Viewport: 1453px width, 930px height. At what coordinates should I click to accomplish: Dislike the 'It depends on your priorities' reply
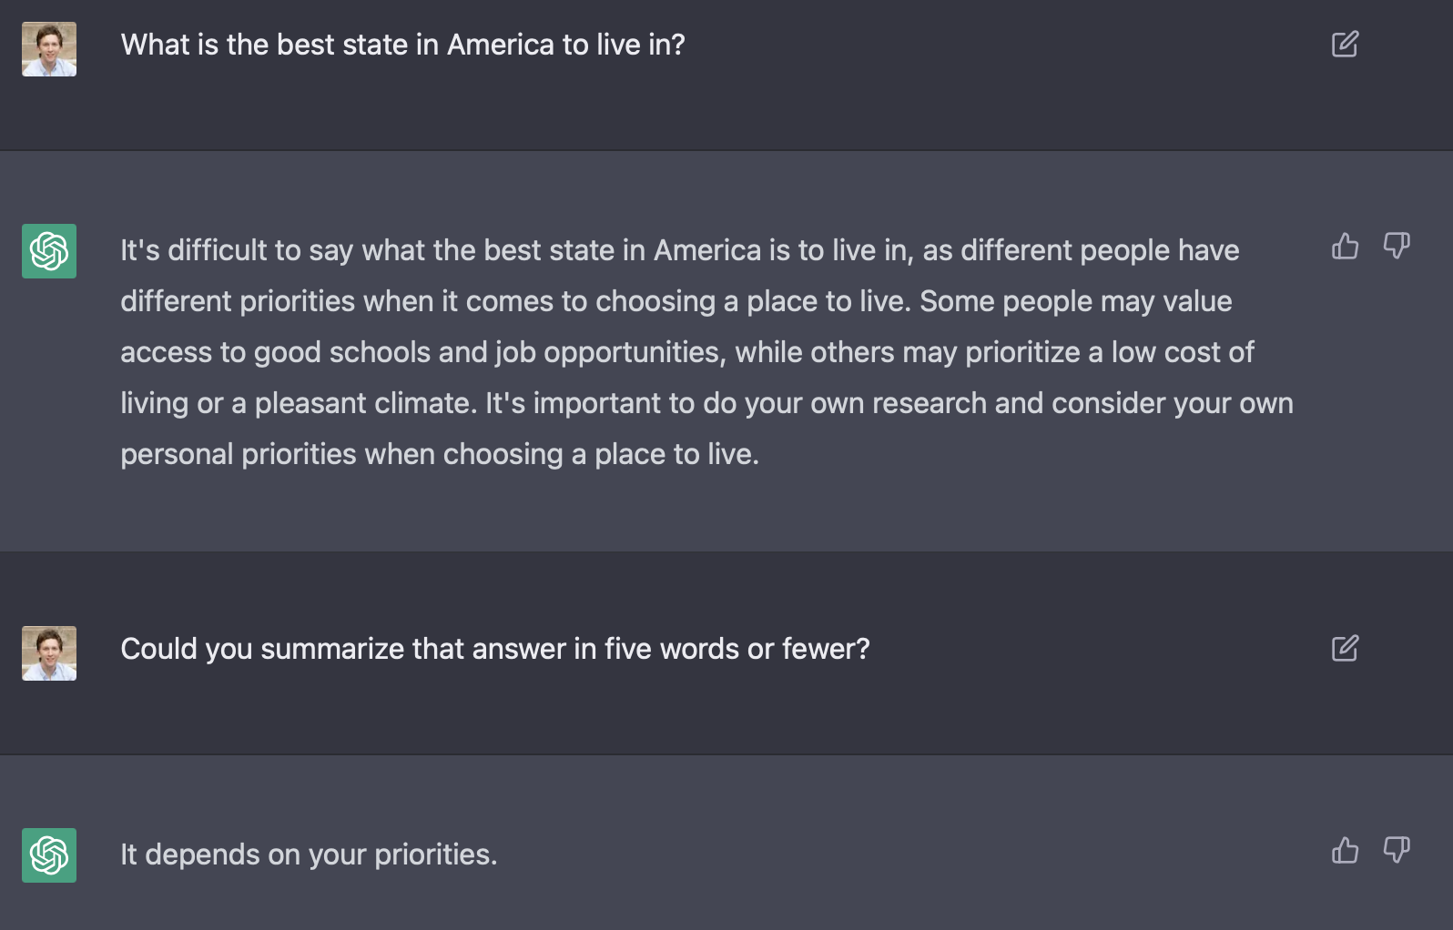click(1397, 850)
